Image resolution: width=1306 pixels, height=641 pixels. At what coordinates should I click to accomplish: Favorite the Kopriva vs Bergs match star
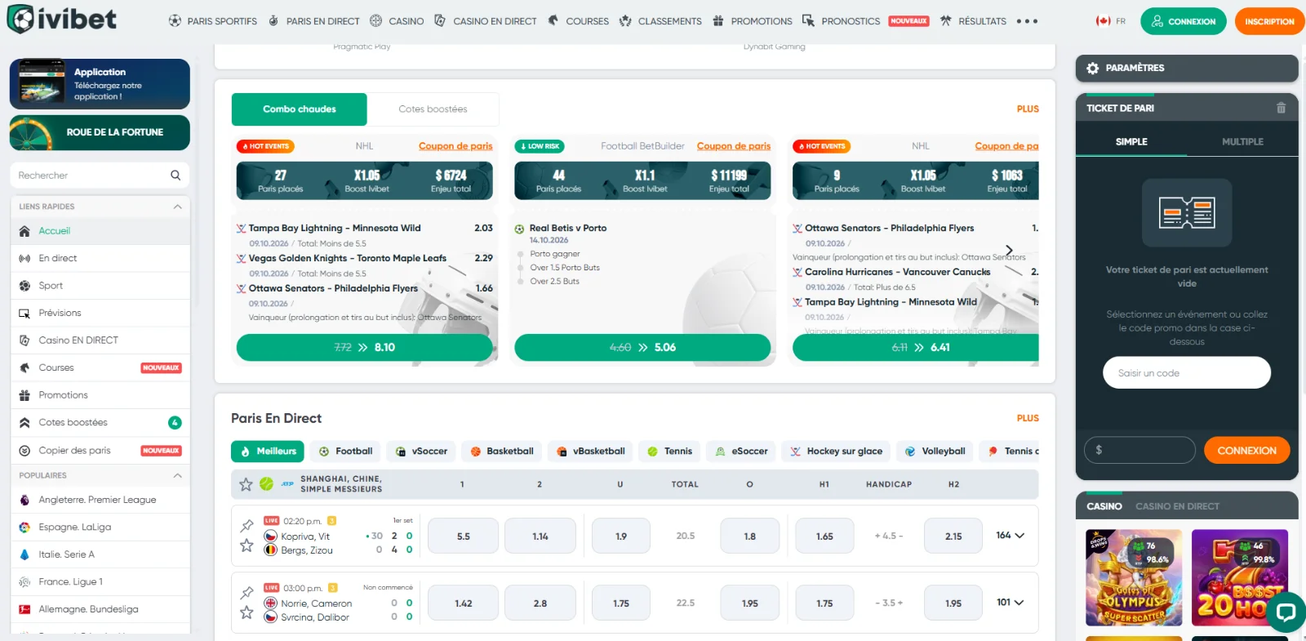(247, 545)
